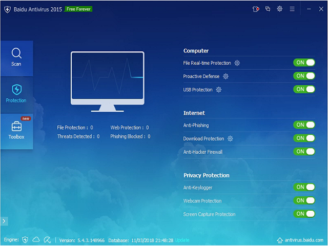This screenshot has height=246, width=328.
Task: Turn off Anti-Hacker Firewall
Action: tap(304, 152)
